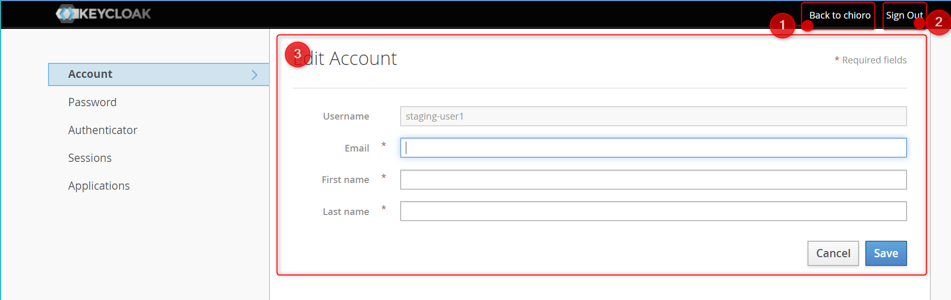Click the red annotation marker numbered 1

pyautogui.click(x=782, y=25)
